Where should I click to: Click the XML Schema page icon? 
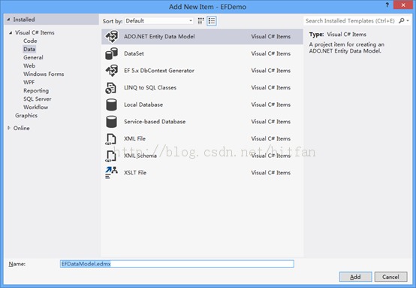click(x=111, y=156)
